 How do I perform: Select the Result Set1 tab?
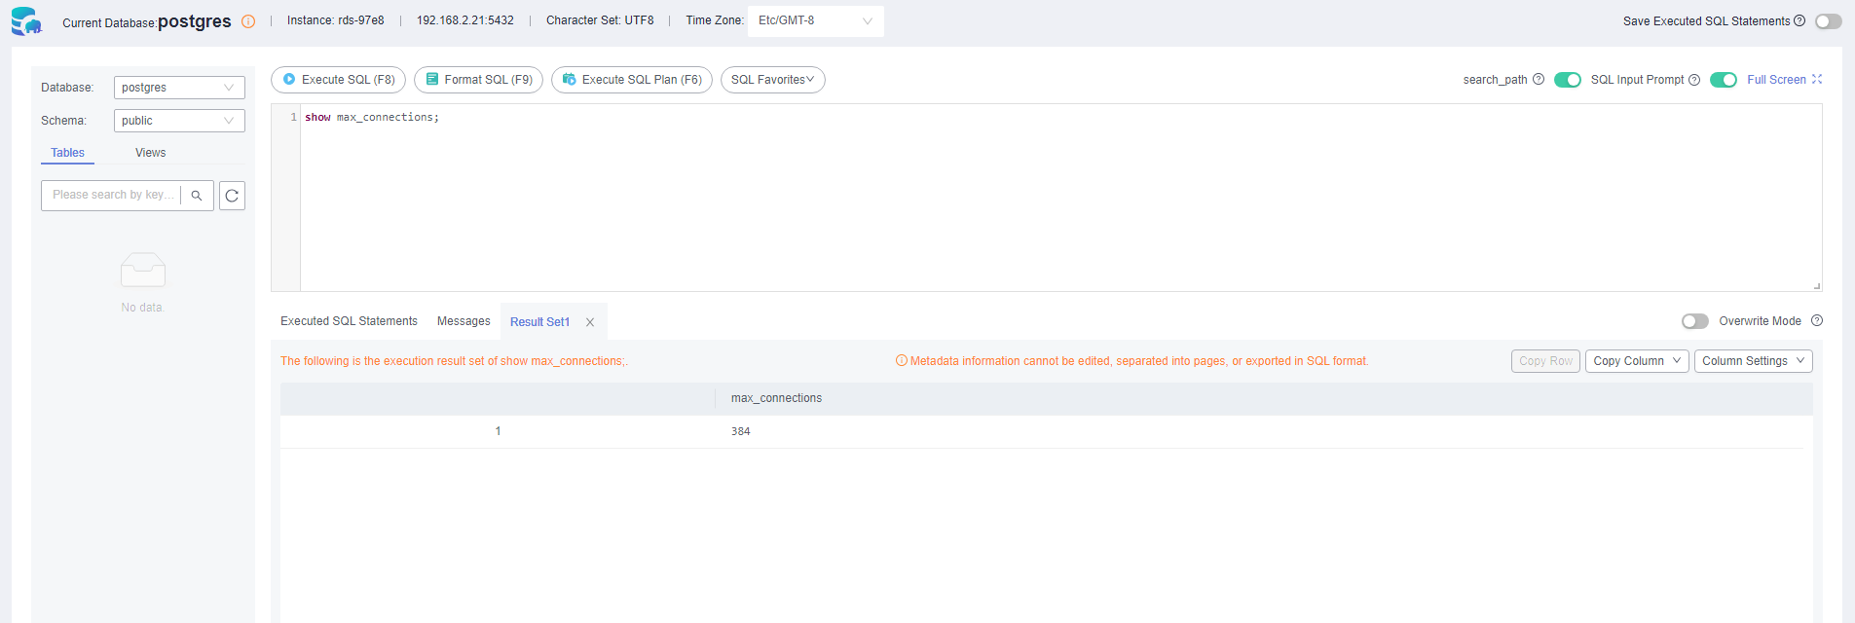(x=539, y=322)
